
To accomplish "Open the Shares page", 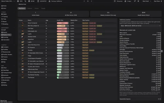I will pyautogui.click(x=4, y=59).
